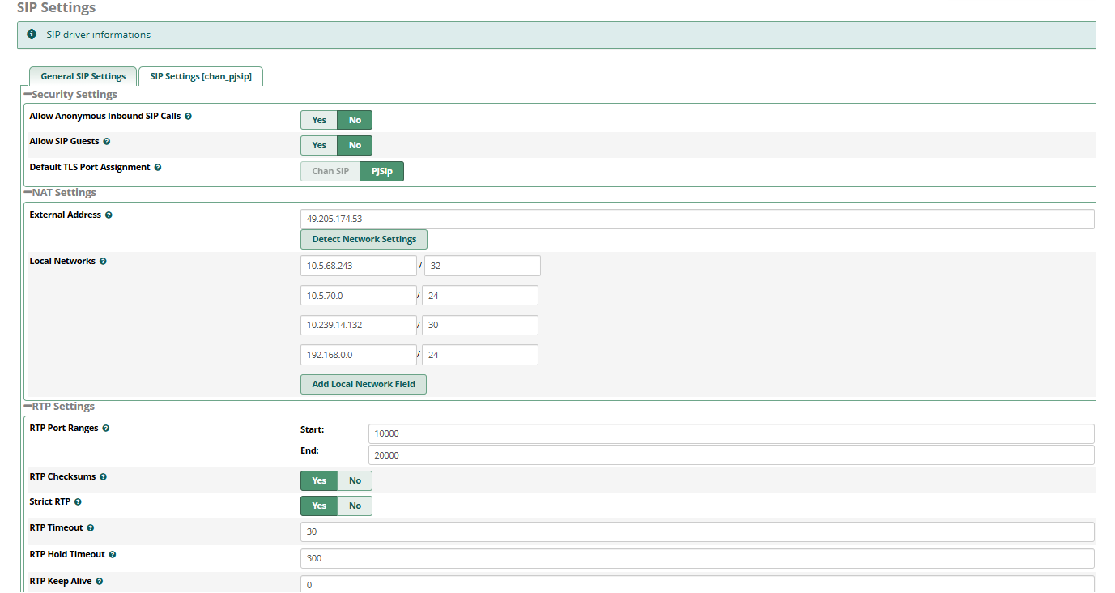1115x593 pixels.
Task: Open the Local Networks help icon
Action: (103, 262)
